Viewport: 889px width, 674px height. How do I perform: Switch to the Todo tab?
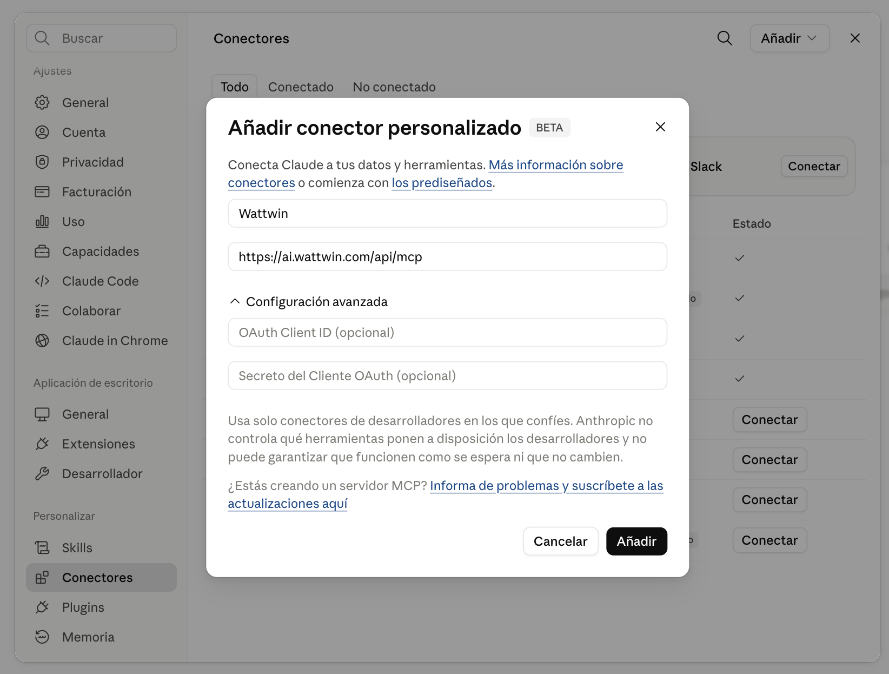point(235,87)
